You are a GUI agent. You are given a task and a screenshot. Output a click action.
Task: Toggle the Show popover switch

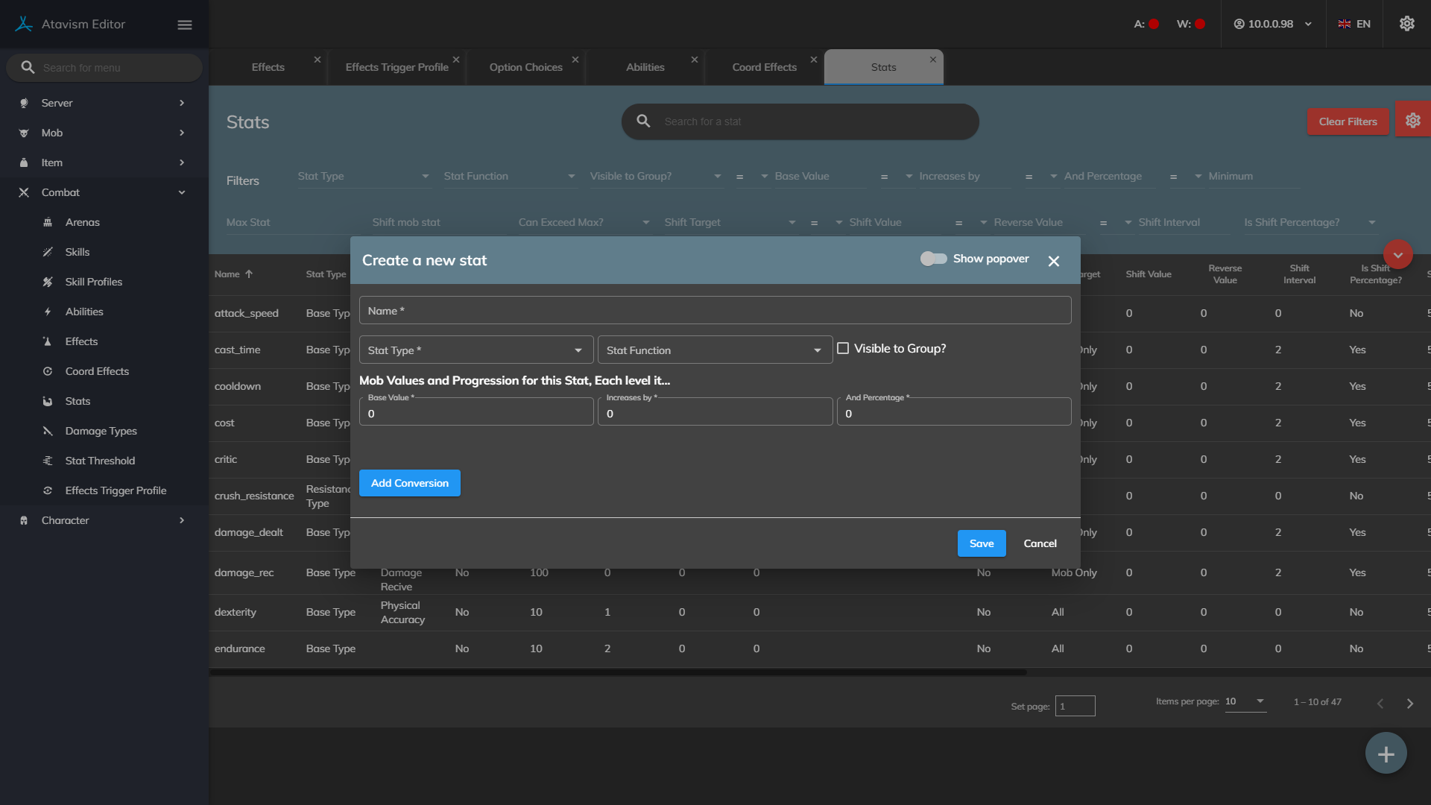(x=933, y=259)
